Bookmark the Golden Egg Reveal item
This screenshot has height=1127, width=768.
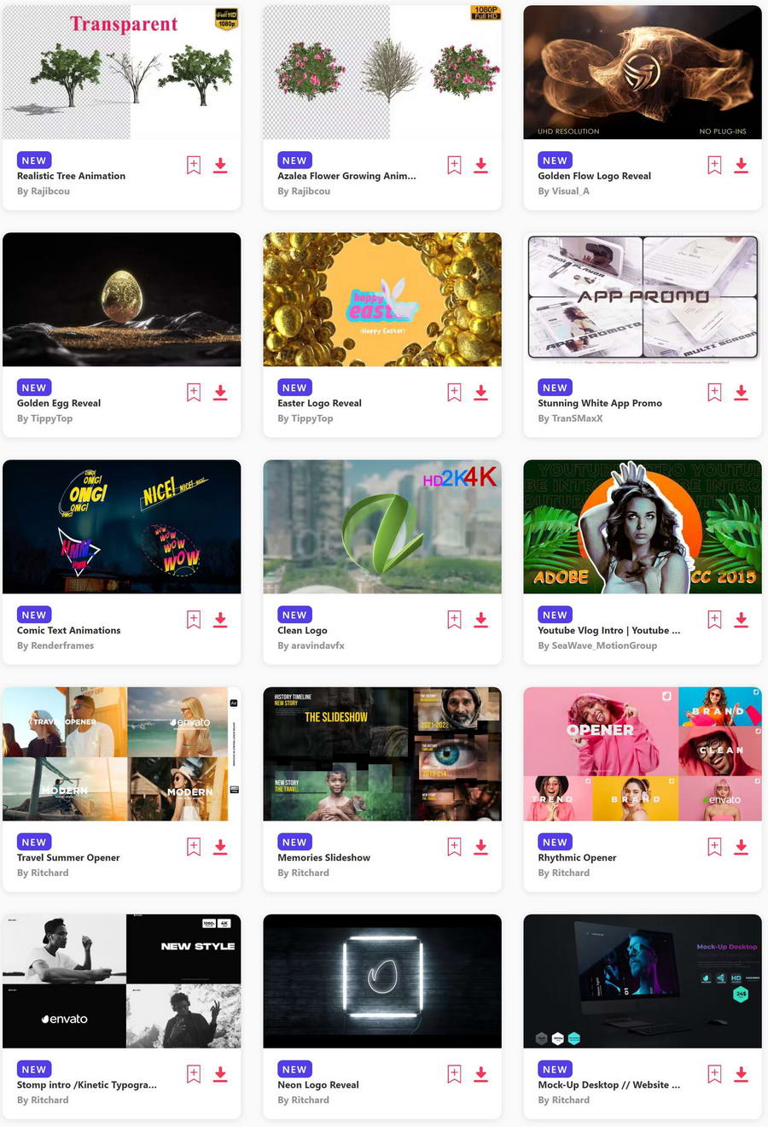pyautogui.click(x=194, y=393)
